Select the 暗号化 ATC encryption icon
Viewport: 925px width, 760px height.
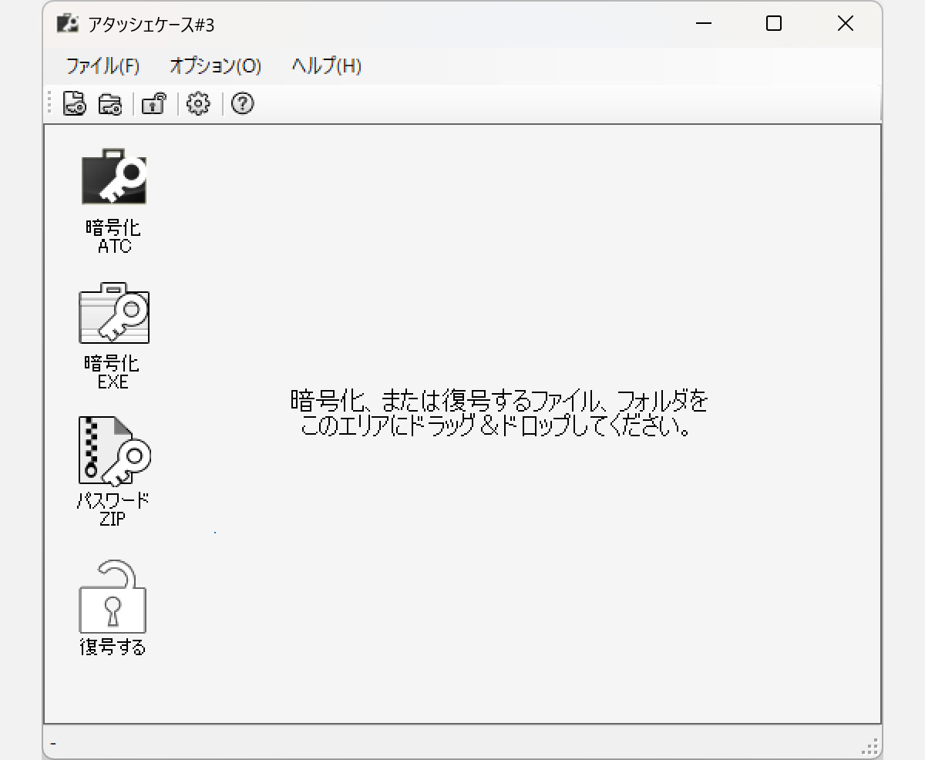click(x=114, y=177)
